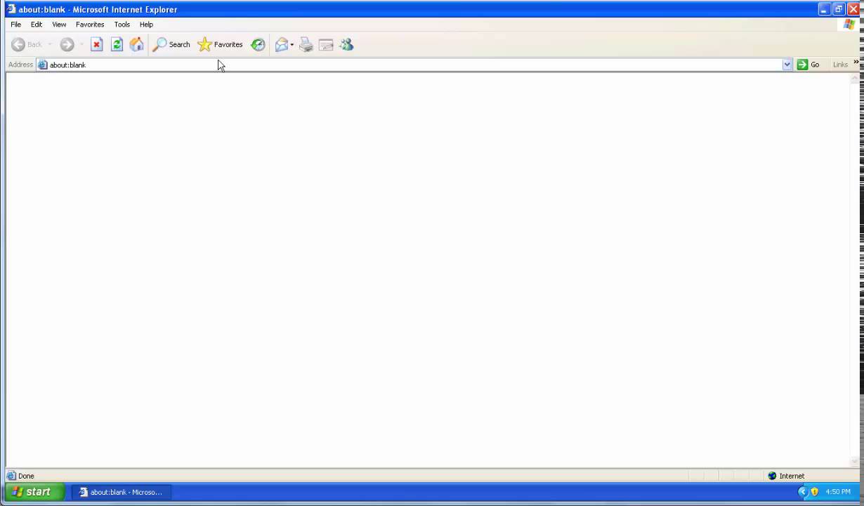Select the about:blank taskbar button
Image resolution: width=864 pixels, height=506 pixels.
click(121, 492)
